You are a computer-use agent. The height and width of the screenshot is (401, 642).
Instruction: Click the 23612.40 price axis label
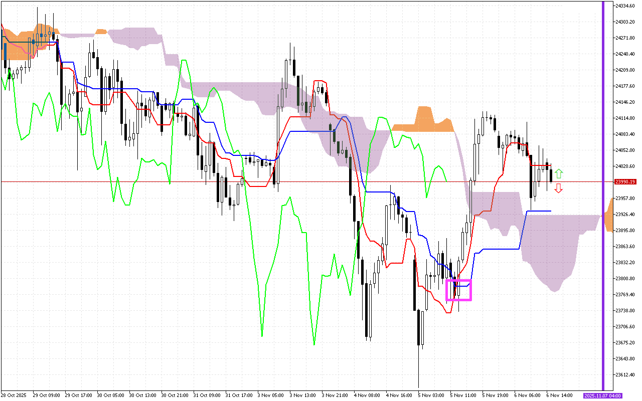click(625, 375)
